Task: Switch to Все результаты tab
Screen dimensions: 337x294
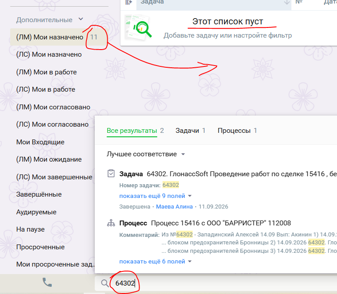Action: 135,131
